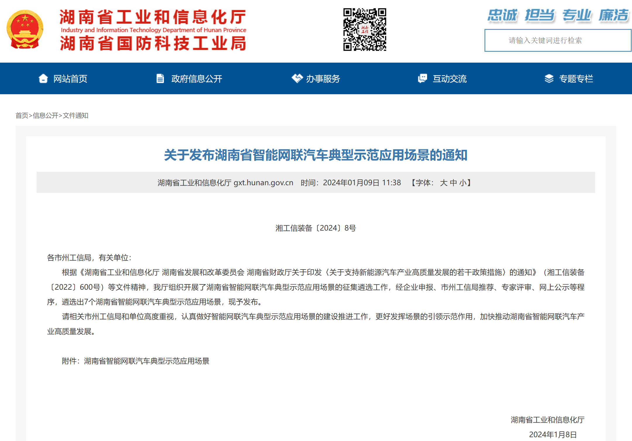Click the source text gxt.hunan.gov.cn

[263, 183]
